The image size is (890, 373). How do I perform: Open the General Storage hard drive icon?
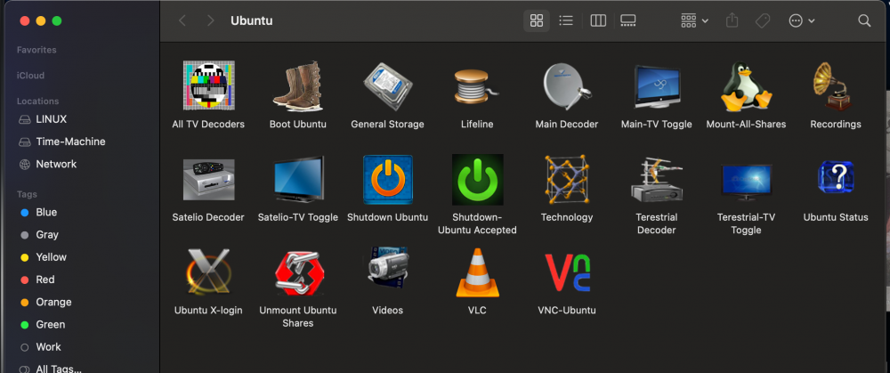pos(388,85)
